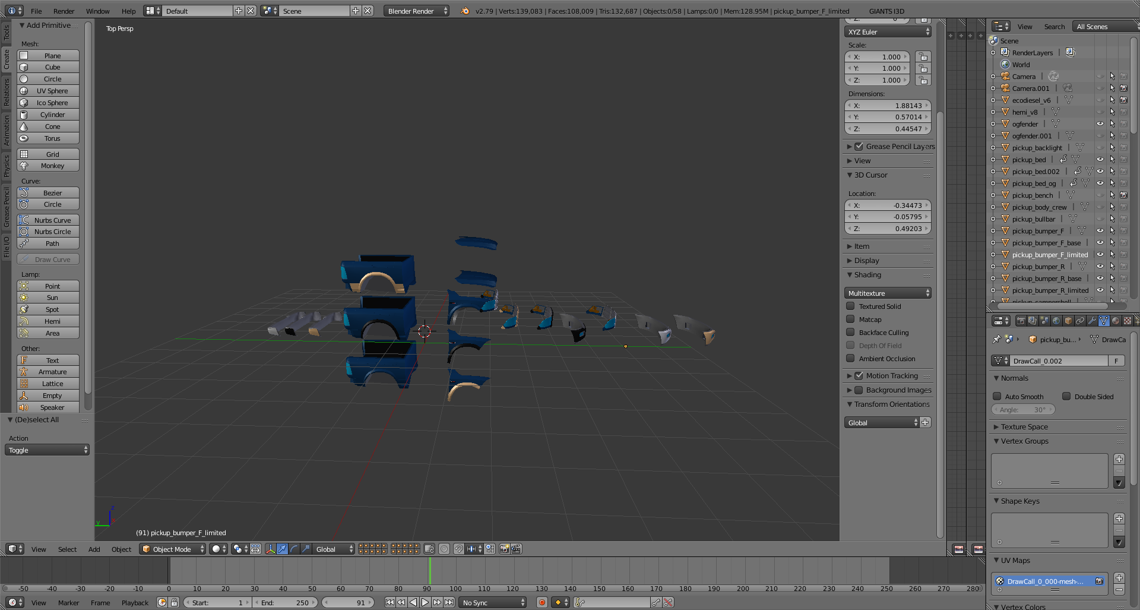This screenshot has width=1140, height=610.
Task: Toggle visibility eye for pickup_bumper_F_limited
Action: pyautogui.click(x=1100, y=254)
